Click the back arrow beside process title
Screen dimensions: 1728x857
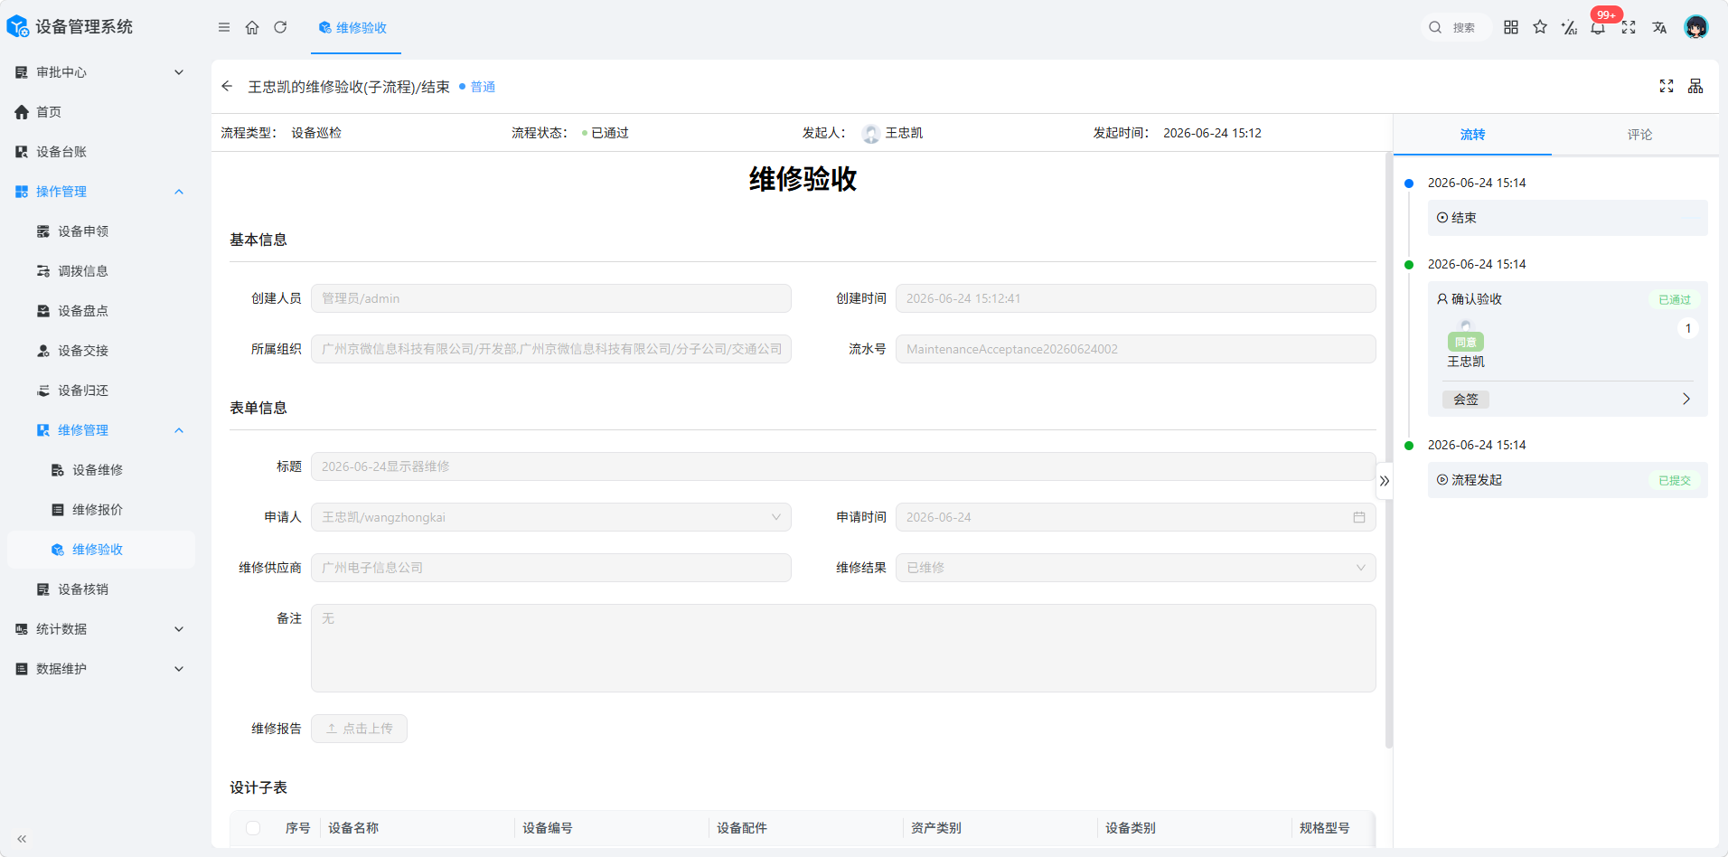(227, 86)
